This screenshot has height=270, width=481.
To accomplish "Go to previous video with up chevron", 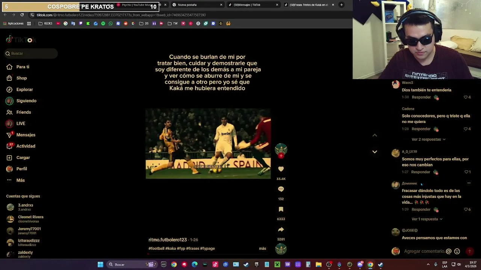I will [375, 135].
